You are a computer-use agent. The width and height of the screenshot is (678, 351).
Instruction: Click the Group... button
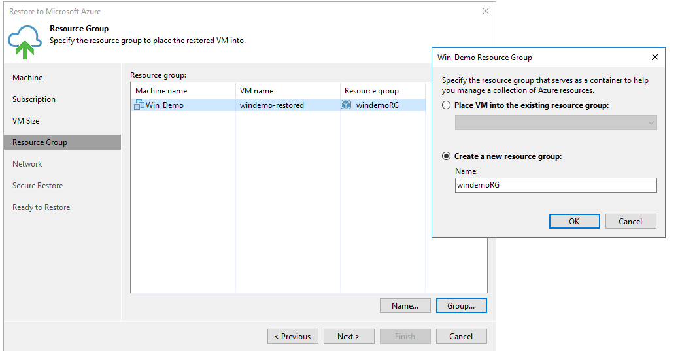click(x=461, y=305)
